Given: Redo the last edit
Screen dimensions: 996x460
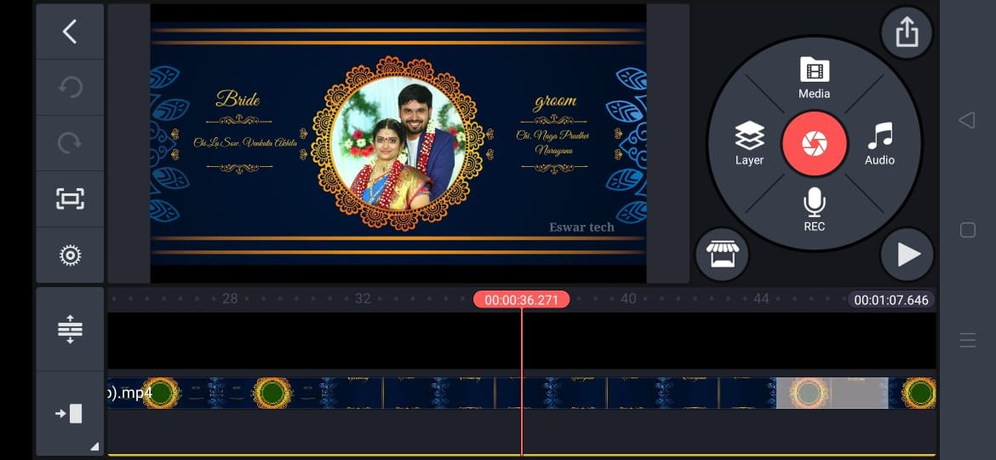Looking at the screenshot, I should [x=70, y=143].
